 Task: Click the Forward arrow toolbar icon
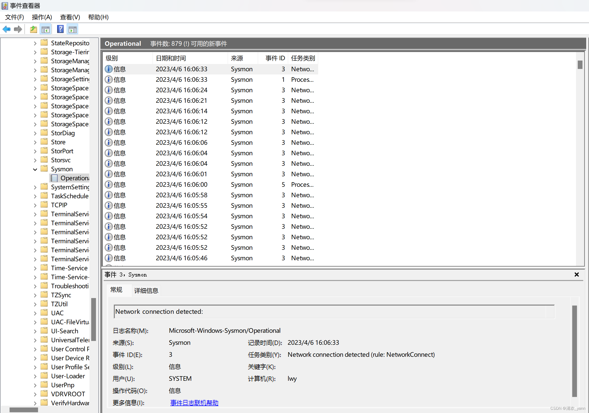18,29
